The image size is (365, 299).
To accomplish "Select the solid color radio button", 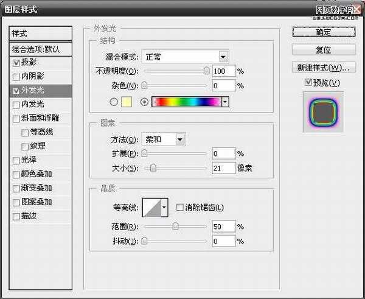I will [x=114, y=102].
